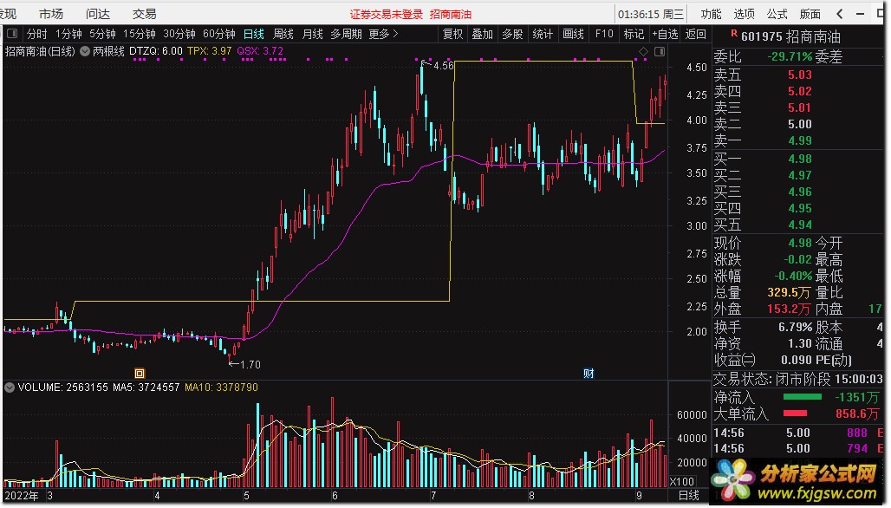The image size is (891, 508).
Task: Click the 4.56 high price marker
Action: pos(443,66)
